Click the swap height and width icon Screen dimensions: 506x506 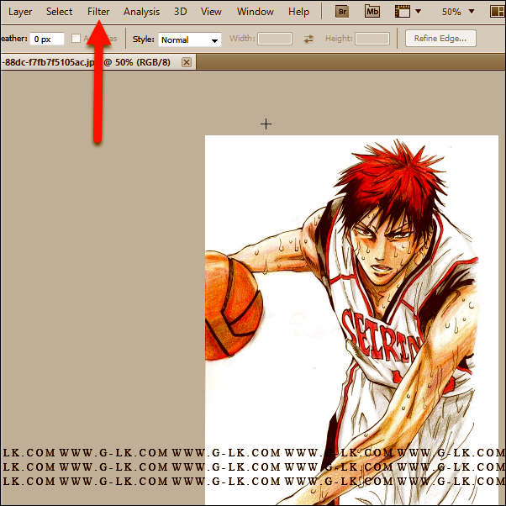point(308,39)
